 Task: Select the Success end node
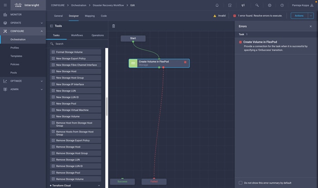[x=122, y=182]
